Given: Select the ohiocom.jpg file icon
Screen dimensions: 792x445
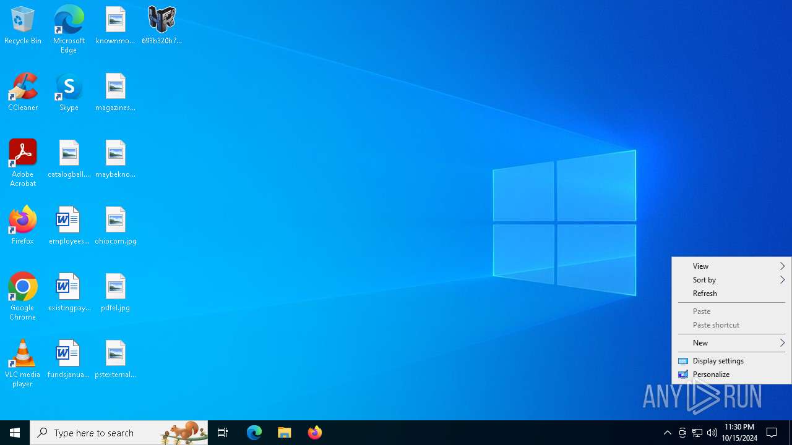Looking at the screenshot, I should pos(116,226).
